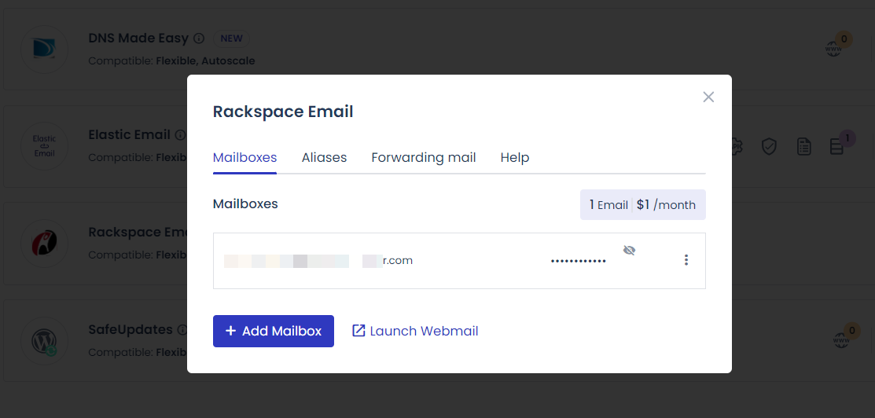Click the DNS Made Easy add-on title
Image resolution: width=875 pixels, height=418 pixels.
[x=138, y=38]
